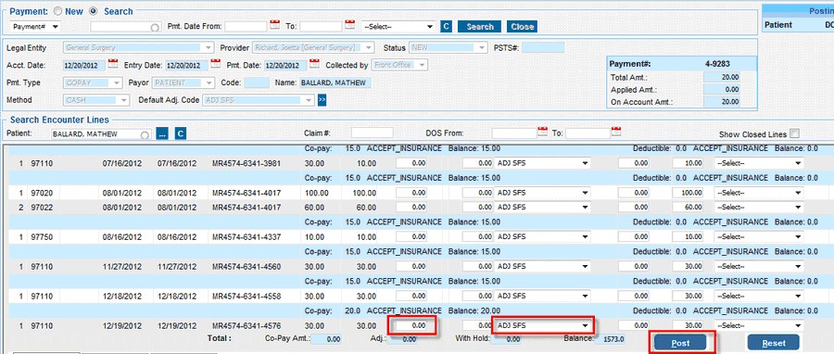834x354 pixels.
Task: Click the blue C clear button beside Search
Action: [x=447, y=26]
